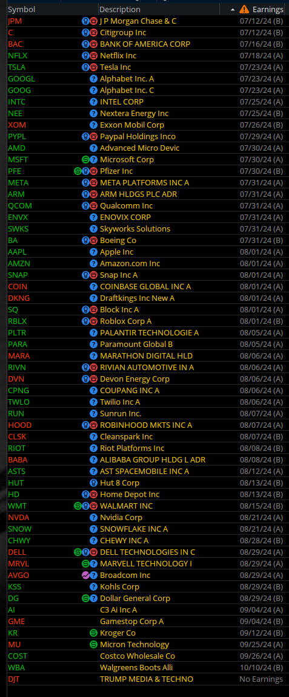
Task: Click the Costco Wholesale Co description
Action: [138, 656]
